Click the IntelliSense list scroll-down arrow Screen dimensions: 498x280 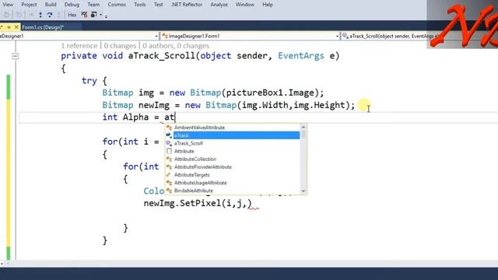(x=303, y=191)
